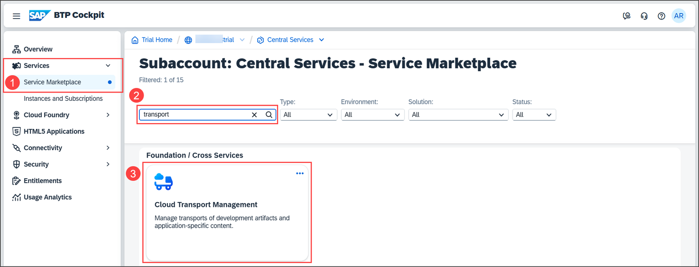Click the search magnifier icon

tap(269, 115)
